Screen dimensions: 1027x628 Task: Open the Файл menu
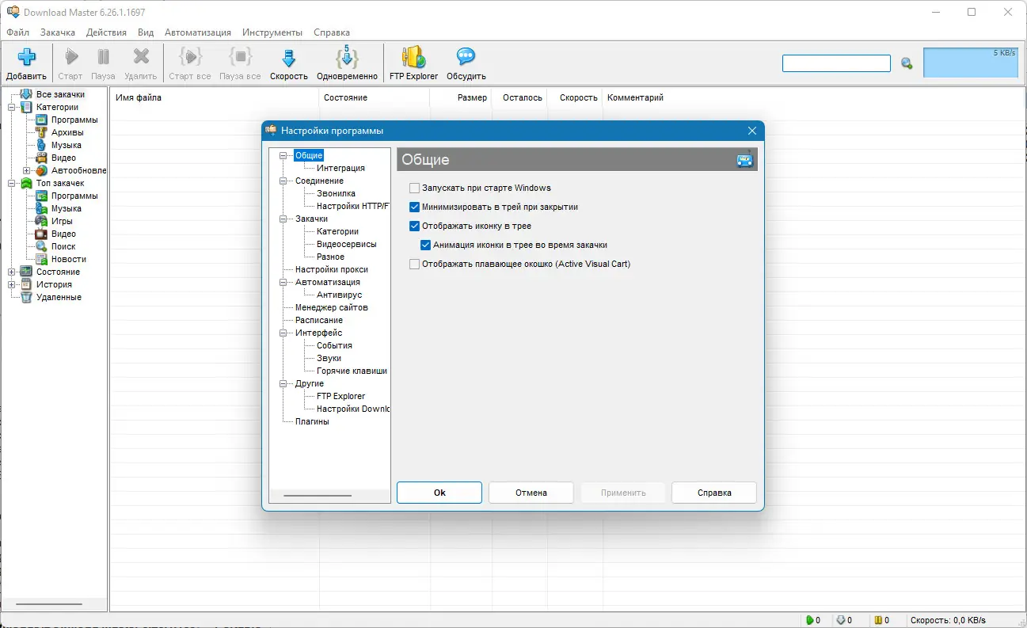point(17,32)
